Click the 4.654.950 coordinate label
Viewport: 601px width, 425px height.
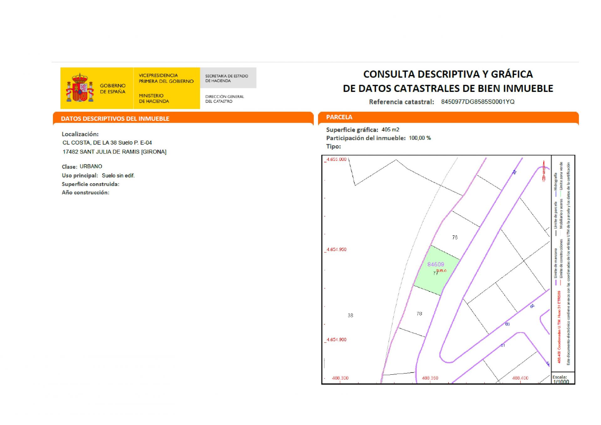point(336,250)
